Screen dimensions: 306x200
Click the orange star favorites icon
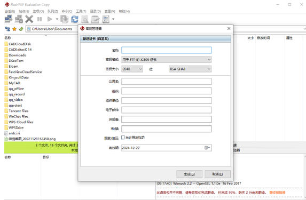[x=14, y=29]
